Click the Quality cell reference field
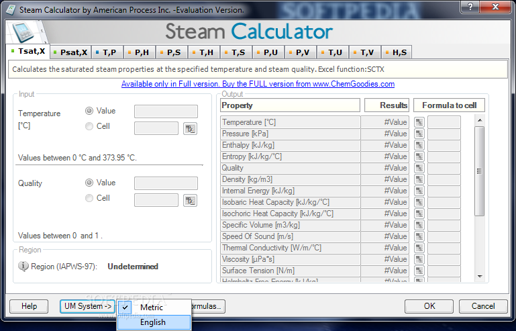The width and height of the screenshot is (516, 331). tap(156, 200)
